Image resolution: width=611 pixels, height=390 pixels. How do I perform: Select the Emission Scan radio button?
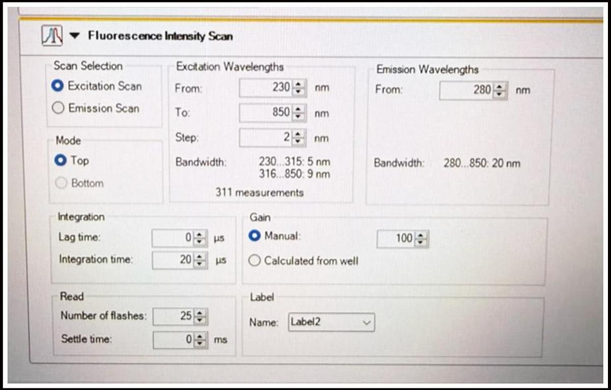coord(59,108)
